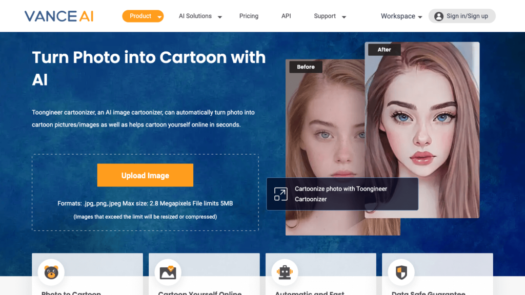Click the user avatar icon in header
The height and width of the screenshot is (295, 525).
438,16
